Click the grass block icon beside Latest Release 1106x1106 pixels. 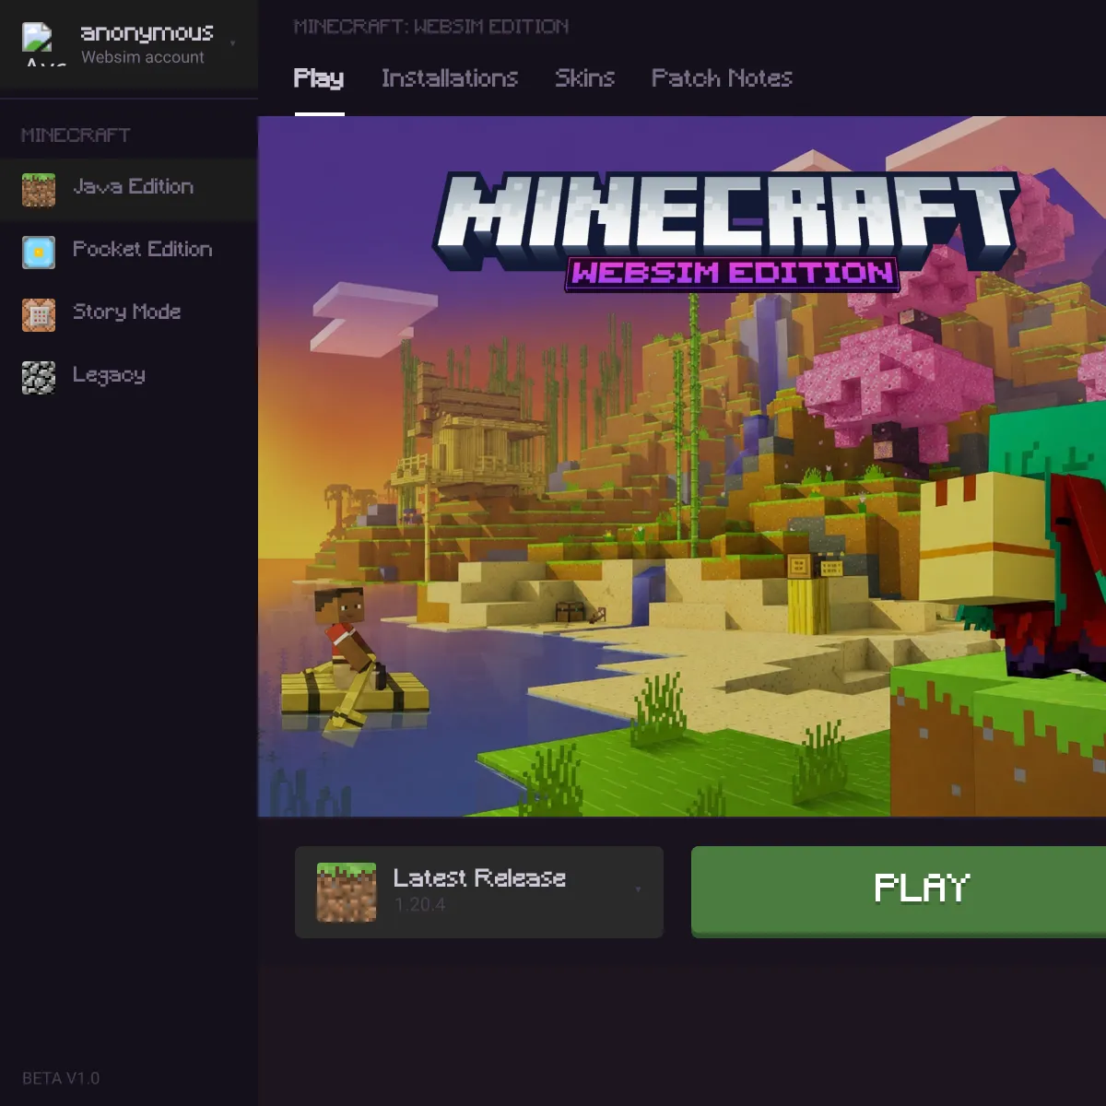coord(347,892)
